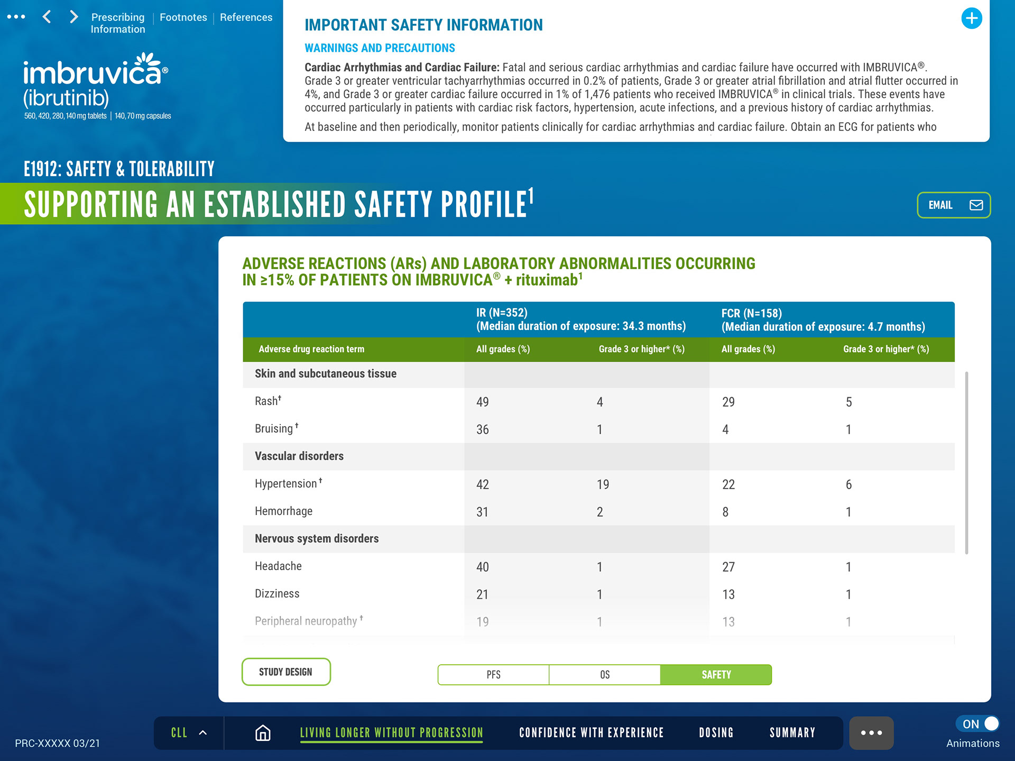Expand Important Safety Information with plus icon
The height and width of the screenshot is (761, 1015).
pyautogui.click(x=971, y=19)
